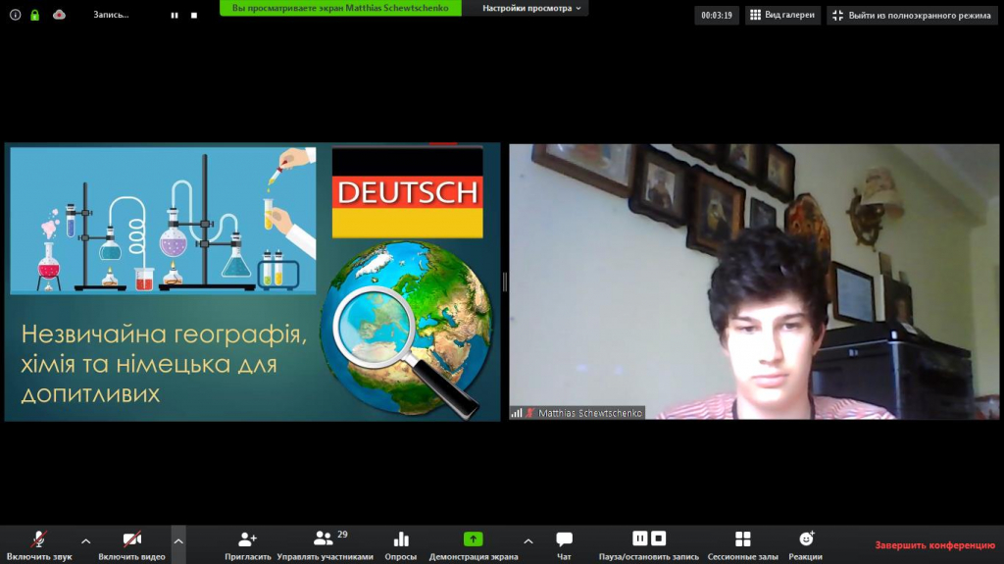The height and width of the screenshot is (564, 1004).
Task: Open the Настройки просмотра dropdown
Action: point(531,8)
